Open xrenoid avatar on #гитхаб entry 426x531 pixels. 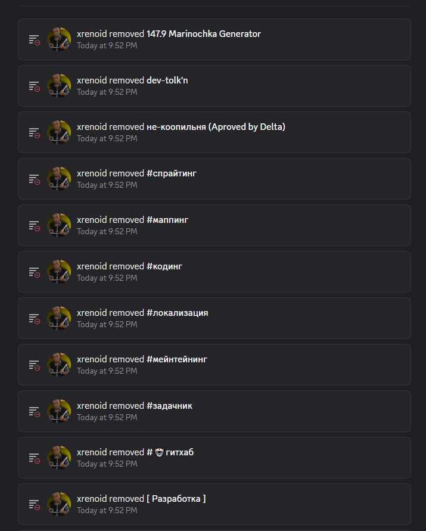coord(59,458)
